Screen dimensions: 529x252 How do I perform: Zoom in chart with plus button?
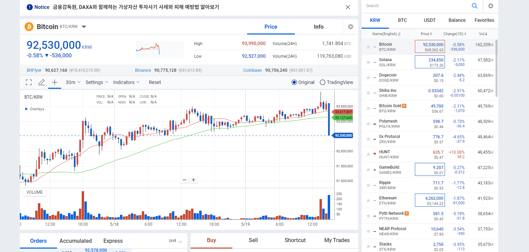coord(193,180)
